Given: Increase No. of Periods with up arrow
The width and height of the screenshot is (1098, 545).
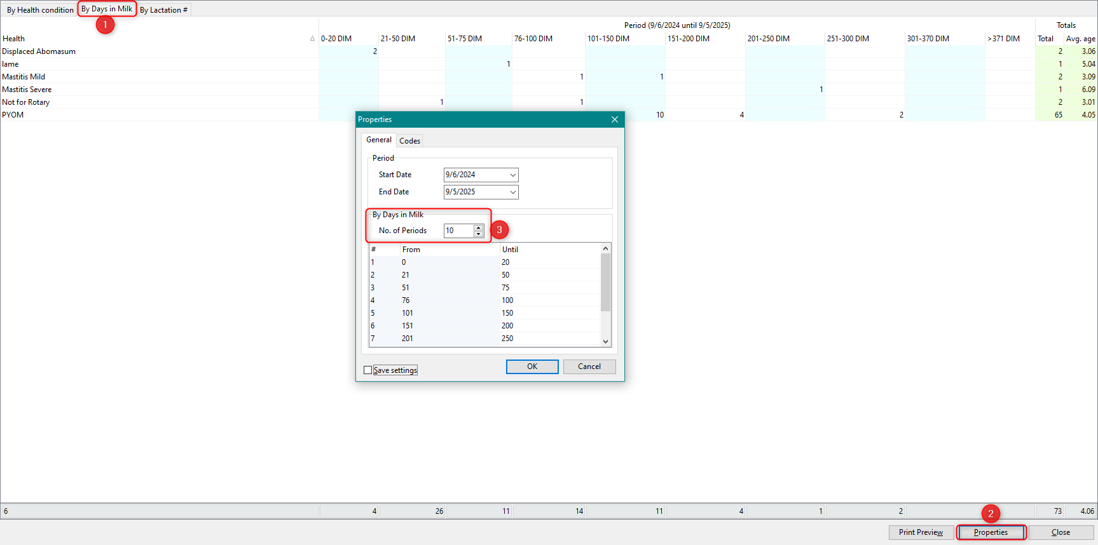Looking at the screenshot, I should (x=479, y=227).
